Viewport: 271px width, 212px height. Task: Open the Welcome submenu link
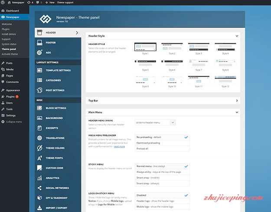pyautogui.click(x=7, y=24)
